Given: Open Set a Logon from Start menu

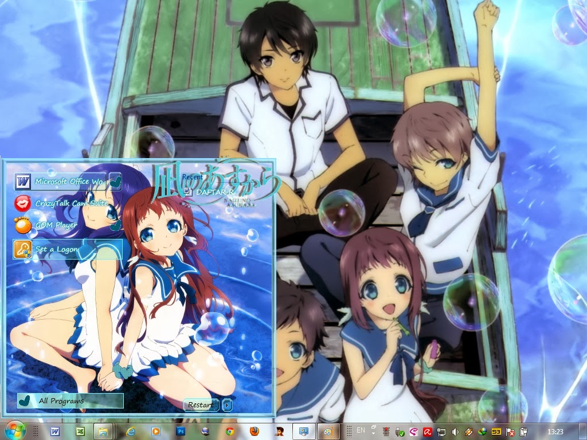Looking at the screenshot, I should pos(57,250).
